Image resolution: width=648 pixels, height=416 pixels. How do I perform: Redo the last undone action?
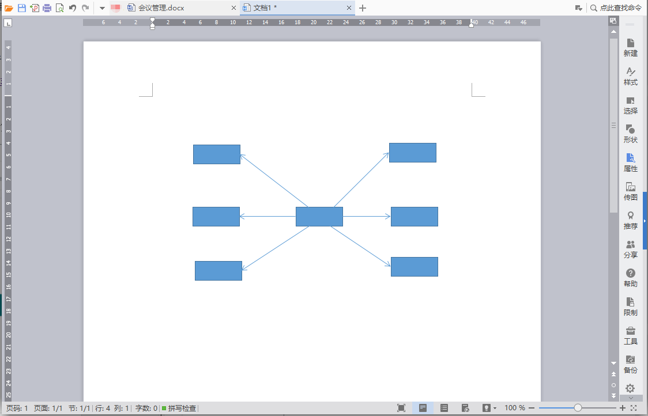pos(85,8)
